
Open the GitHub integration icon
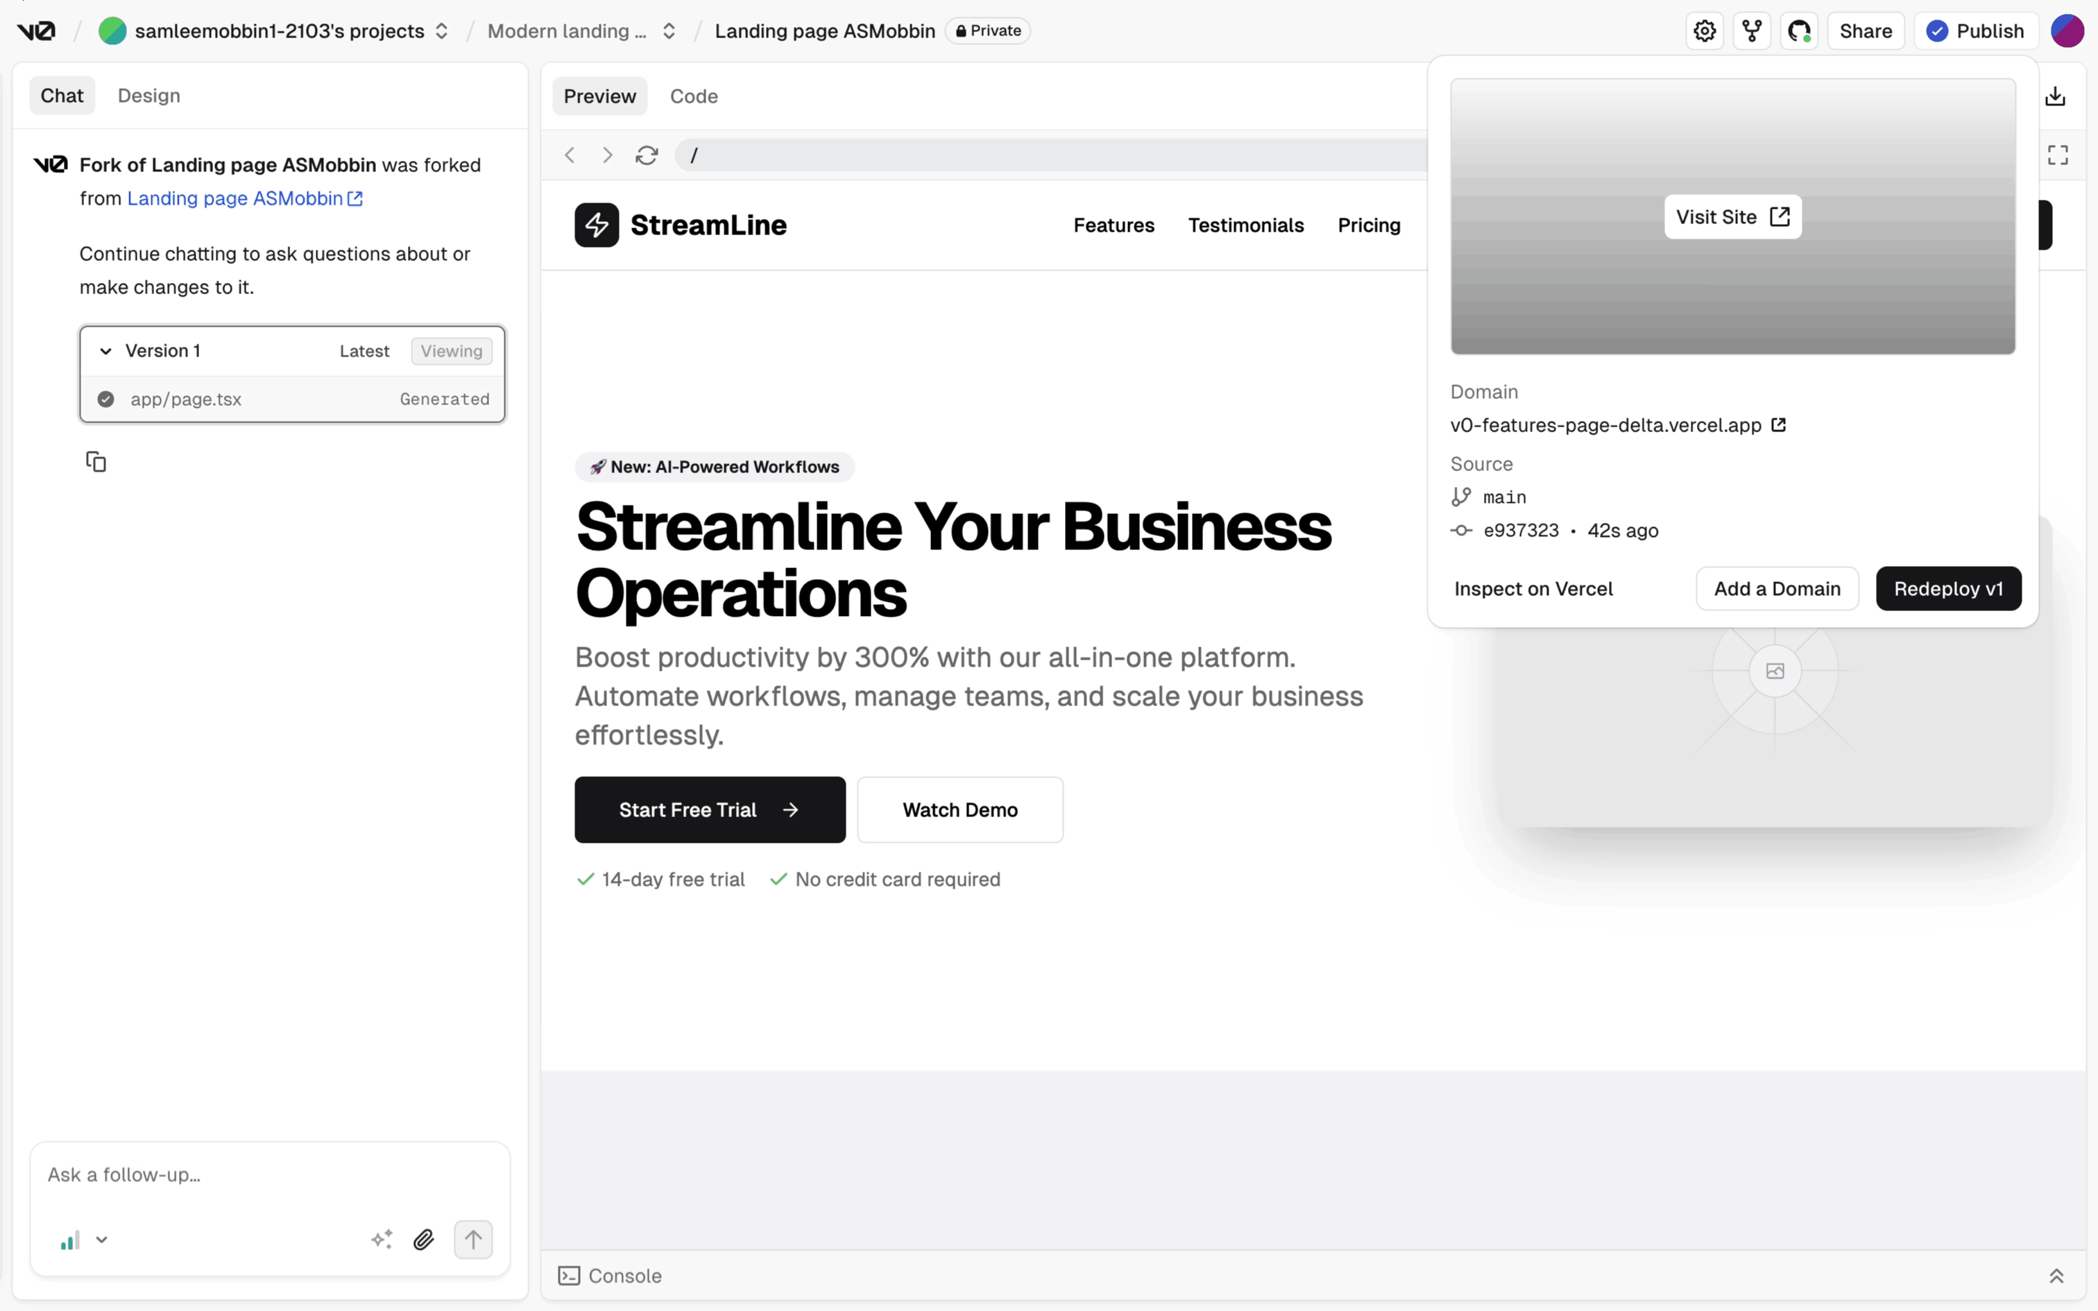(1799, 31)
